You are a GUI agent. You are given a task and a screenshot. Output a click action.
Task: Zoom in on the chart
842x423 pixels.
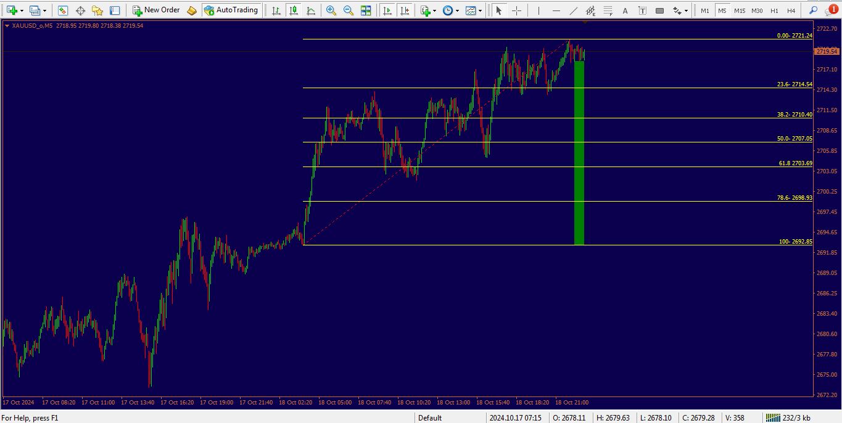330,10
